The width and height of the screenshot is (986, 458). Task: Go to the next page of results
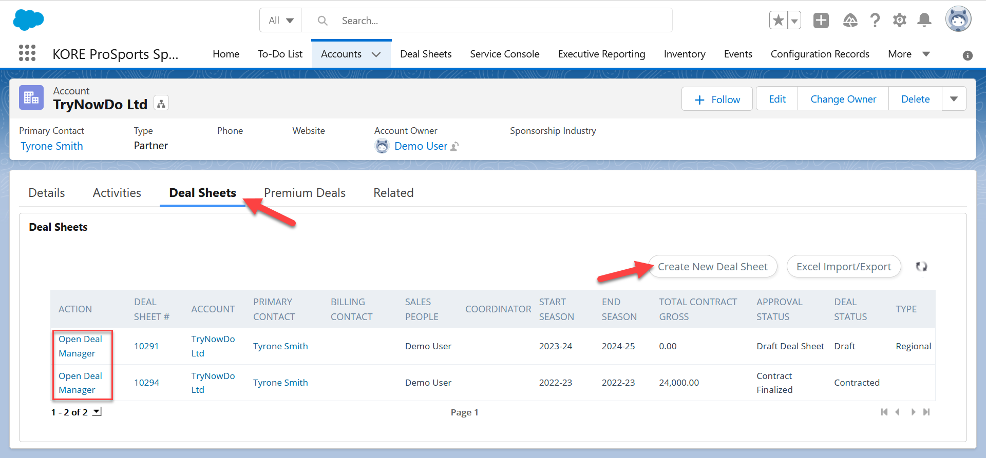click(x=913, y=412)
